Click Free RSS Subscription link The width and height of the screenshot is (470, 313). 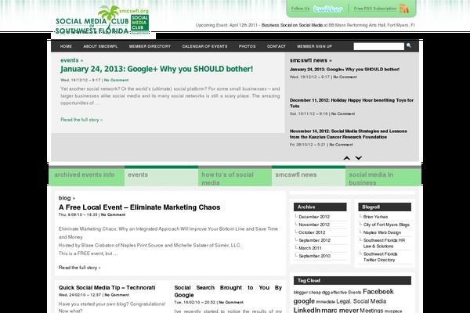click(375, 9)
